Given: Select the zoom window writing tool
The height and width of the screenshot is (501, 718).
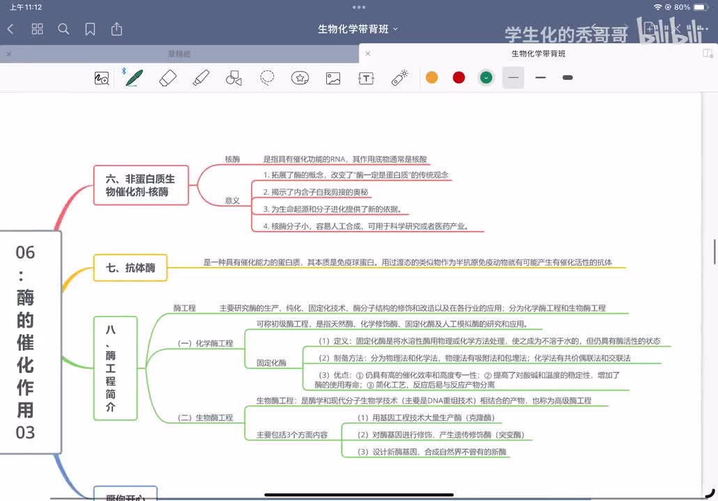Looking at the screenshot, I should tap(102, 78).
